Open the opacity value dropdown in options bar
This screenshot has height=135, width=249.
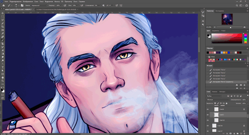click(x=61, y=6)
